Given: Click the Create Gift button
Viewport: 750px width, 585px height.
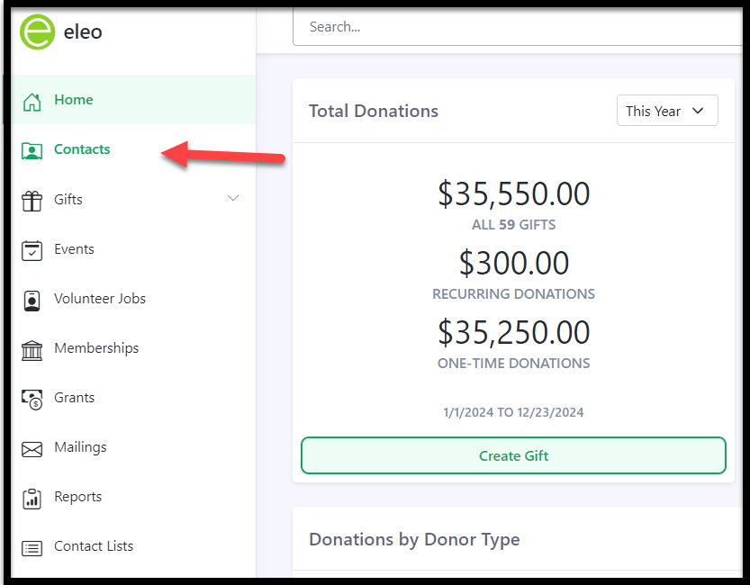Looking at the screenshot, I should [514, 455].
